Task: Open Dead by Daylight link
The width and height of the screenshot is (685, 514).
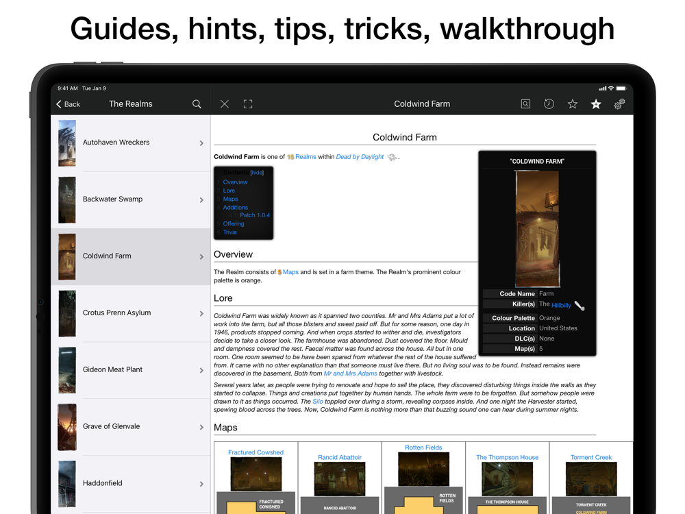Action: point(360,156)
